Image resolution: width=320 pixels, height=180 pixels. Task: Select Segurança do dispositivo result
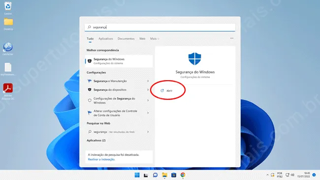pyautogui.click(x=119, y=90)
